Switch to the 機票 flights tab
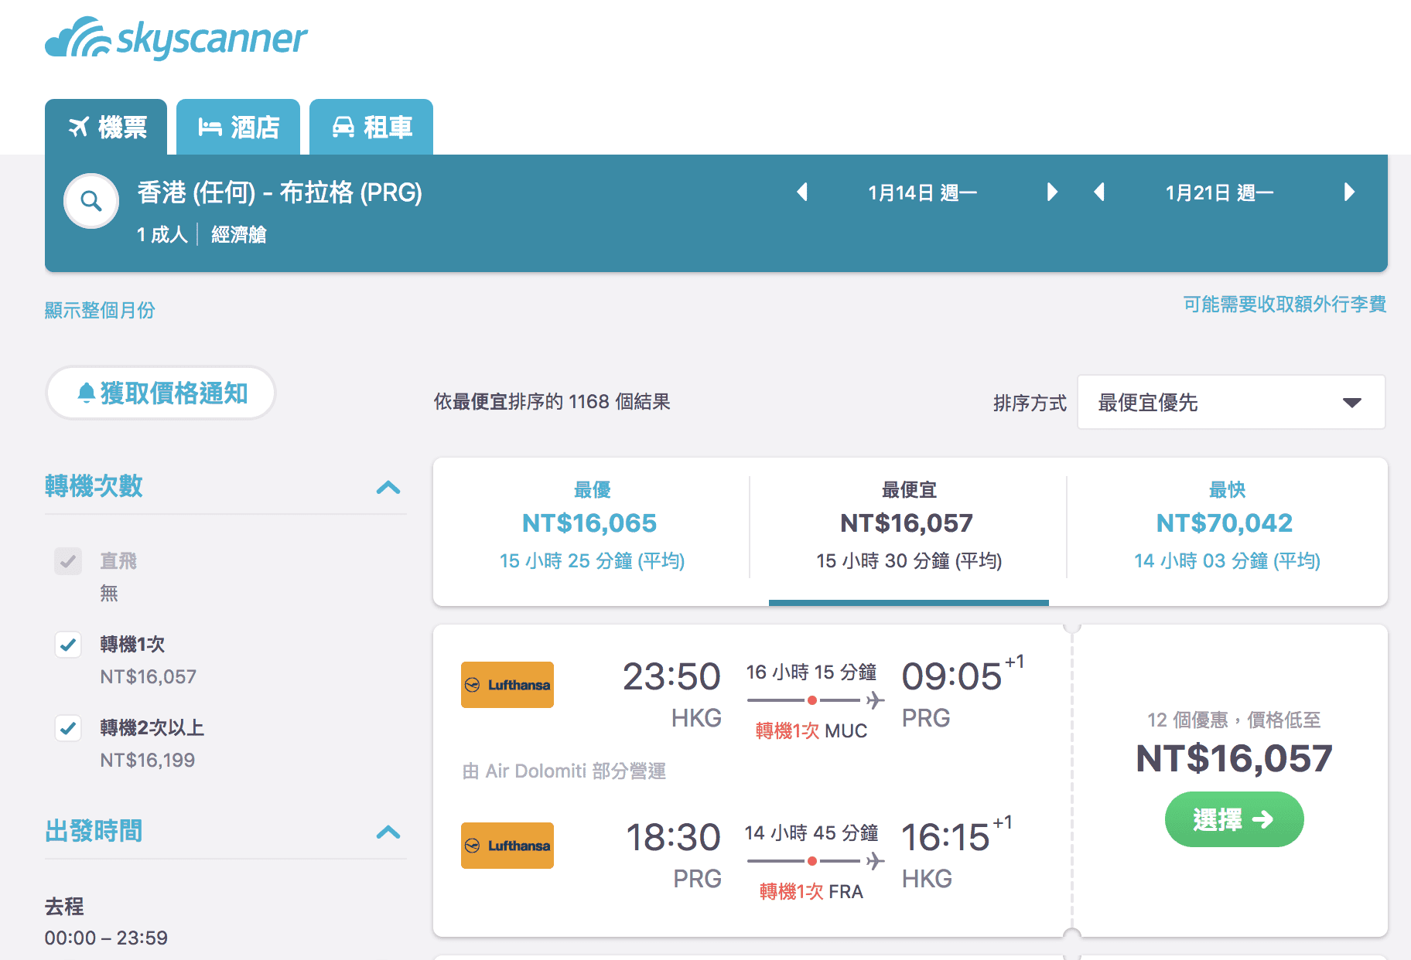1411x960 pixels. [106, 127]
